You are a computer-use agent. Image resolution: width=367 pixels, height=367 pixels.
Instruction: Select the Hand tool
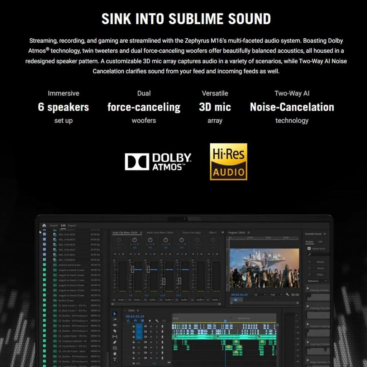(115, 353)
